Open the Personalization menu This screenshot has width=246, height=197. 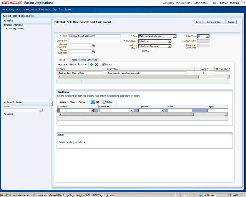click(184, 3)
